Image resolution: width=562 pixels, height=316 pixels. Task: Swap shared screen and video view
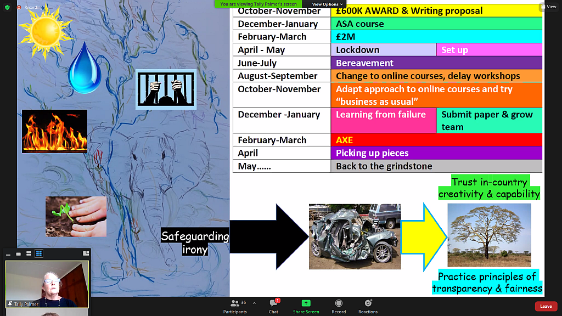(86, 253)
